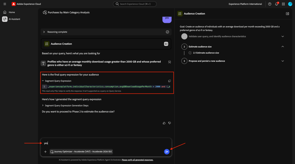
Task: Click the conversation chat icon beside title
Action: [44, 13]
